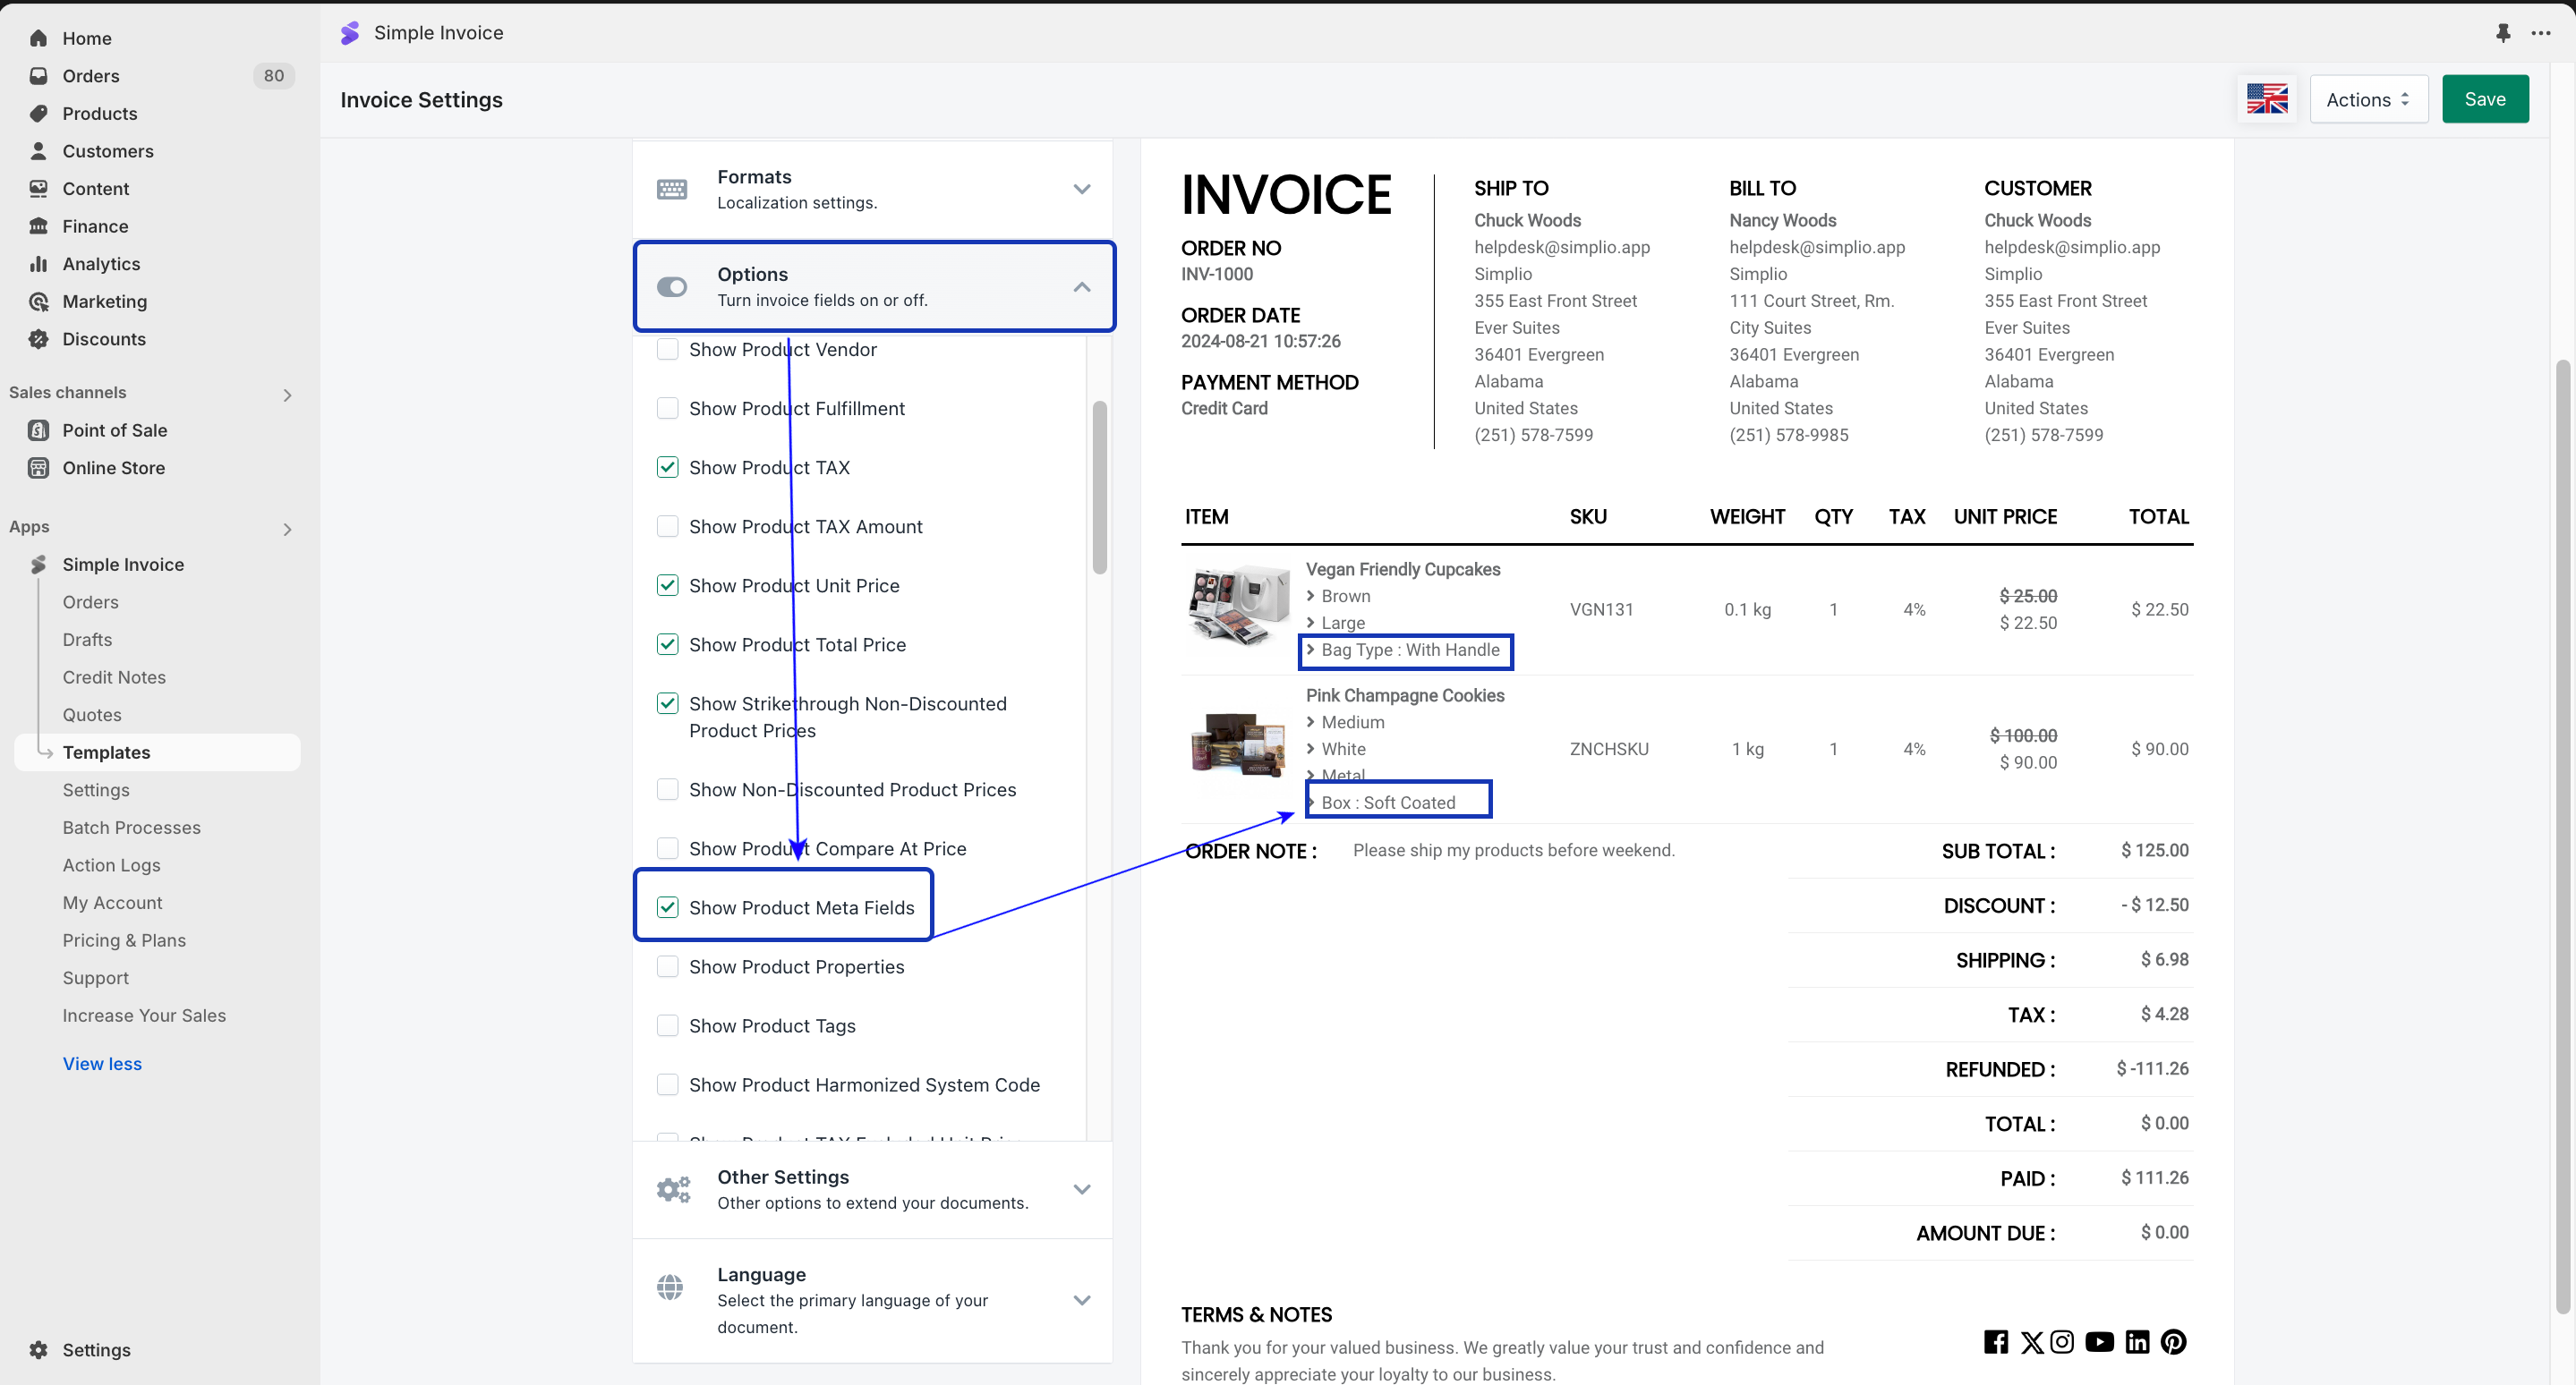Click the UK flag language icon
Viewport: 2576px width, 1385px height.
coord(2266,99)
